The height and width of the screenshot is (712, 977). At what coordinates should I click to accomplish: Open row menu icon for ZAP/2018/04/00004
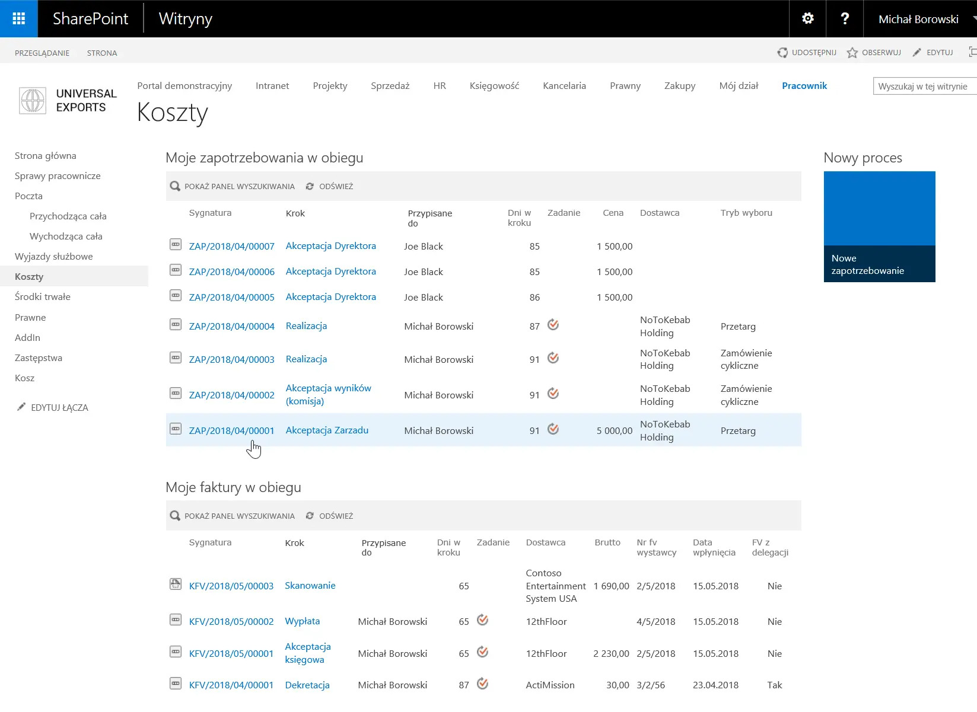click(x=176, y=324)
